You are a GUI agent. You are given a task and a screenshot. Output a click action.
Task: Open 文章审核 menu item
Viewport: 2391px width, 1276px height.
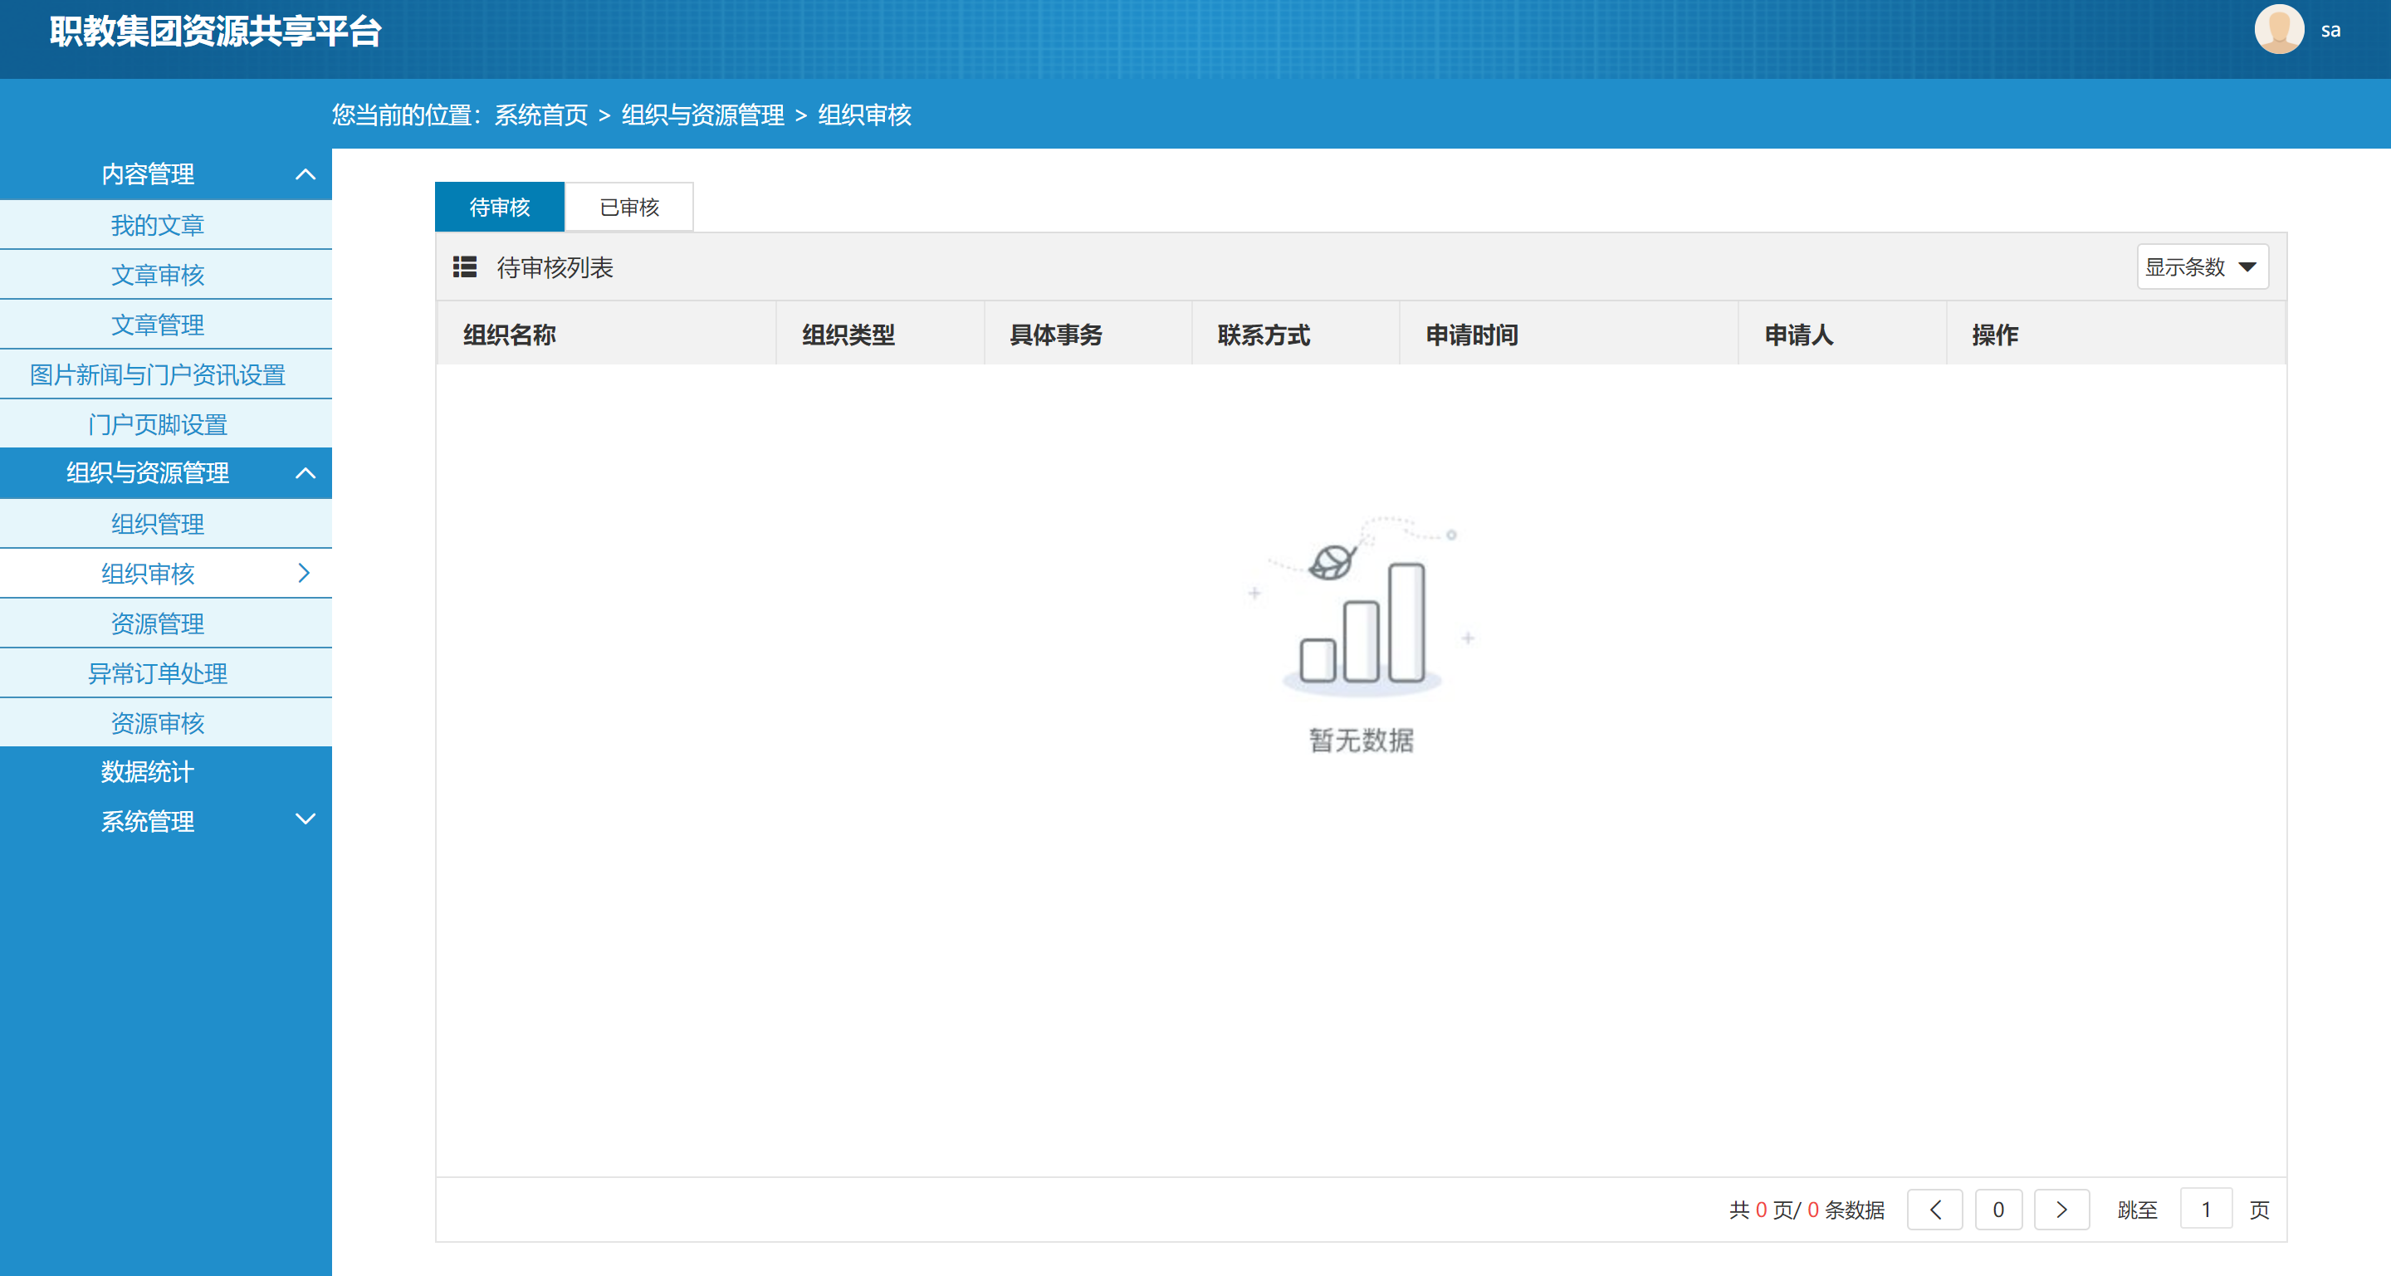(158, 276)
